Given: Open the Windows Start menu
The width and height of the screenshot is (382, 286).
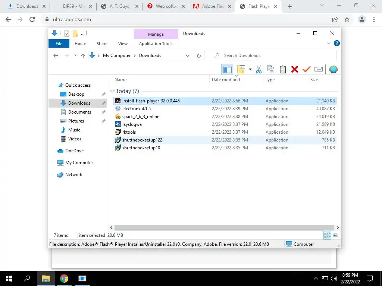Looking at the screenshot, I should click(x=9, y=279).
